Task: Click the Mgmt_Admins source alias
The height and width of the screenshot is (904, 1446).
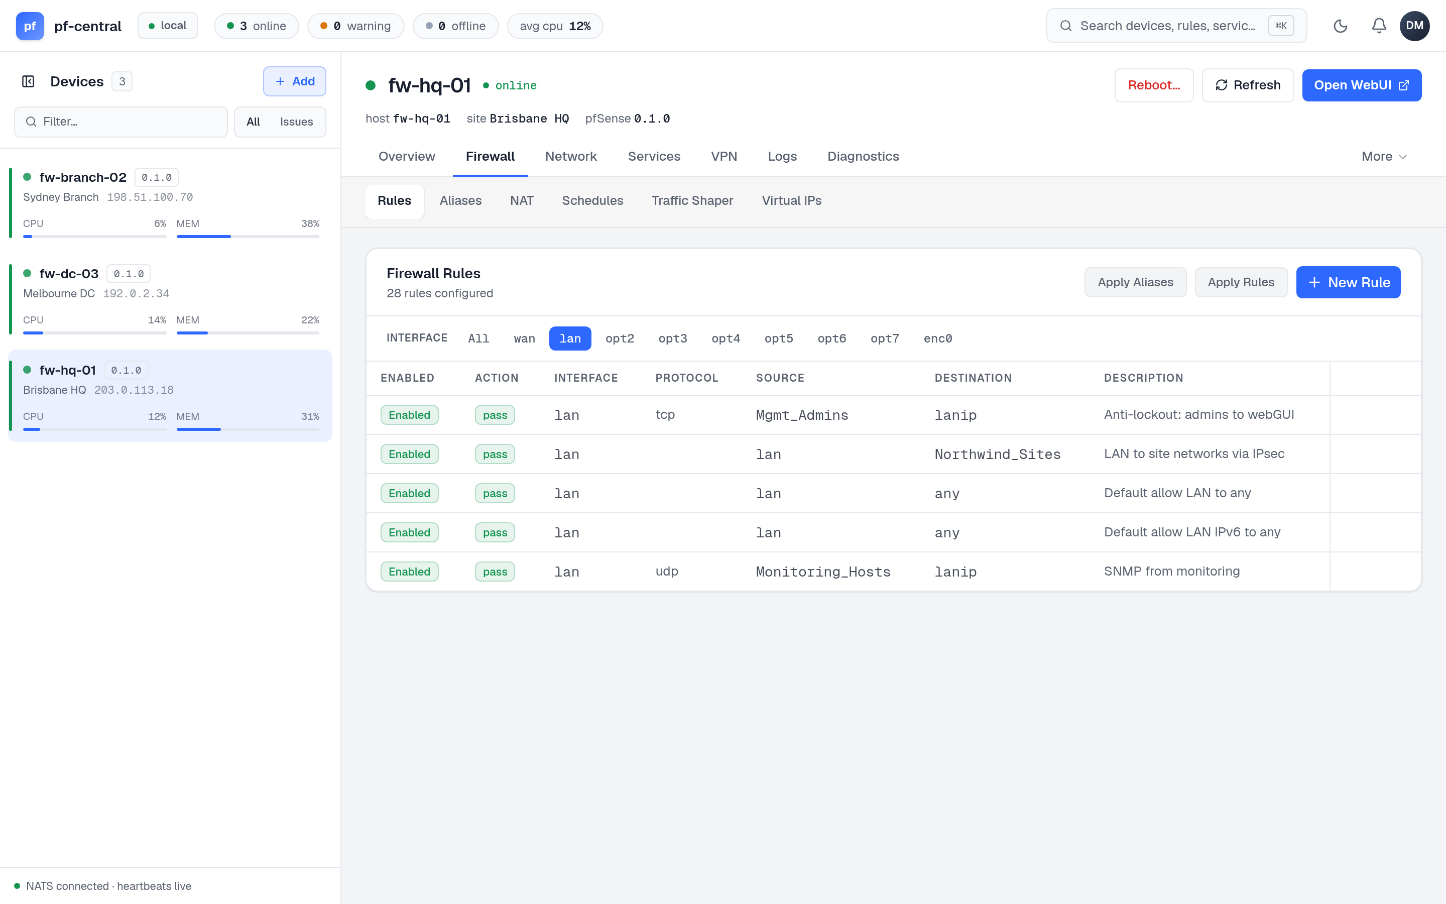Action: 802,415
